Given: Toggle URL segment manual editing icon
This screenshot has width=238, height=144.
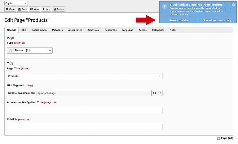Looking at the screenshot, I should tap(154, 93).
